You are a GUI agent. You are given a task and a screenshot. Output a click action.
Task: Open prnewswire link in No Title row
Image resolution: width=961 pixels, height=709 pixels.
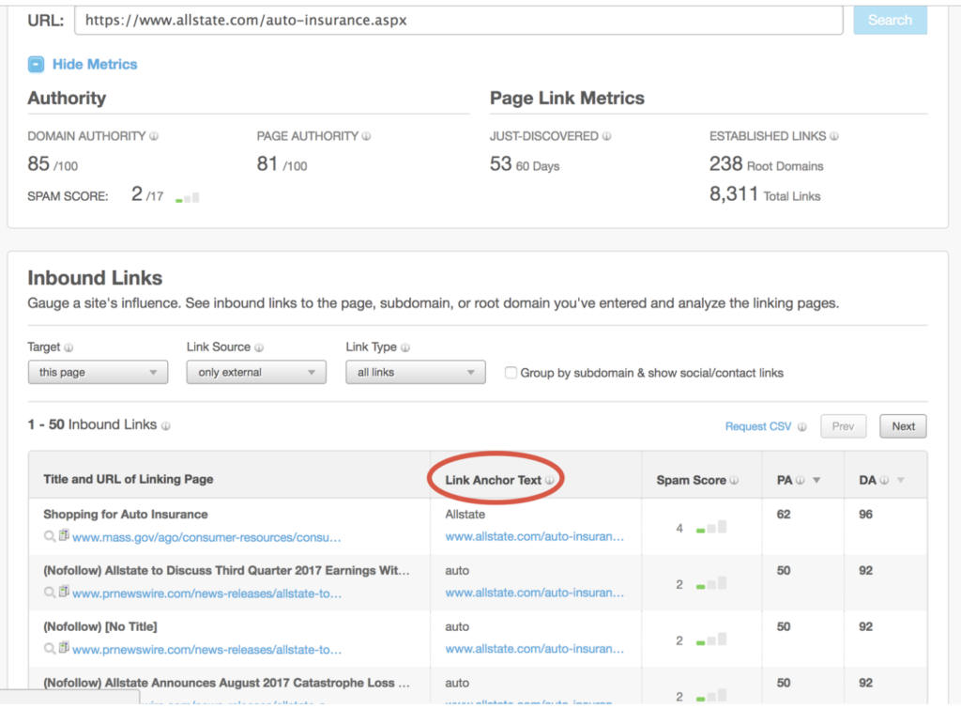[207, 650]
